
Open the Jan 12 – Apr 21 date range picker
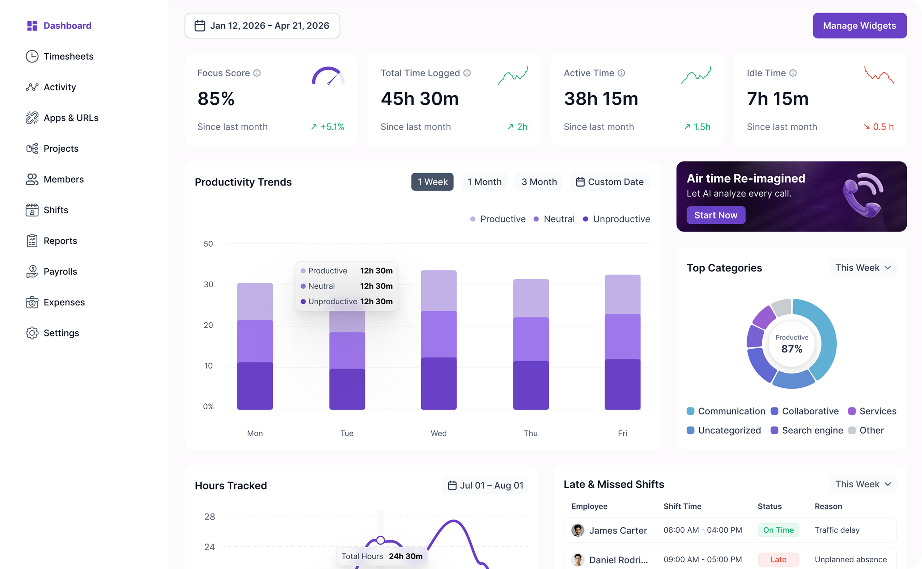click(262, 25)
